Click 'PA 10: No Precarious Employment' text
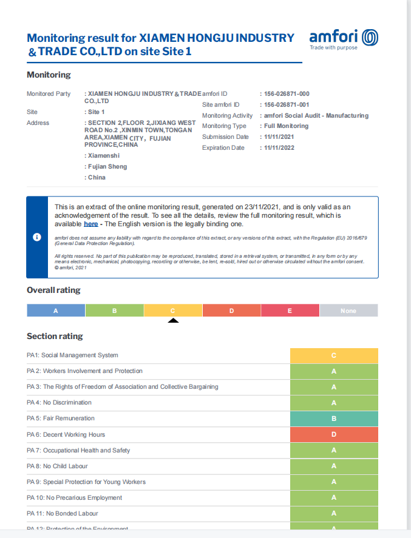This screenshot has width=411, height=538. 75,498
